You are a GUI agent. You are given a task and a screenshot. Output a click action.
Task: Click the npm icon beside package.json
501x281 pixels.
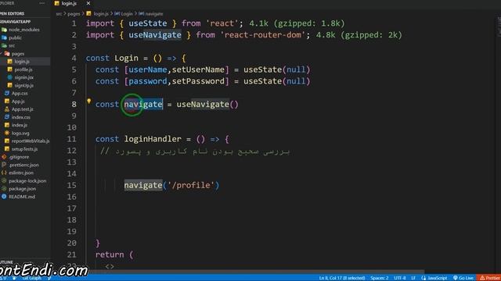point(4,189)
